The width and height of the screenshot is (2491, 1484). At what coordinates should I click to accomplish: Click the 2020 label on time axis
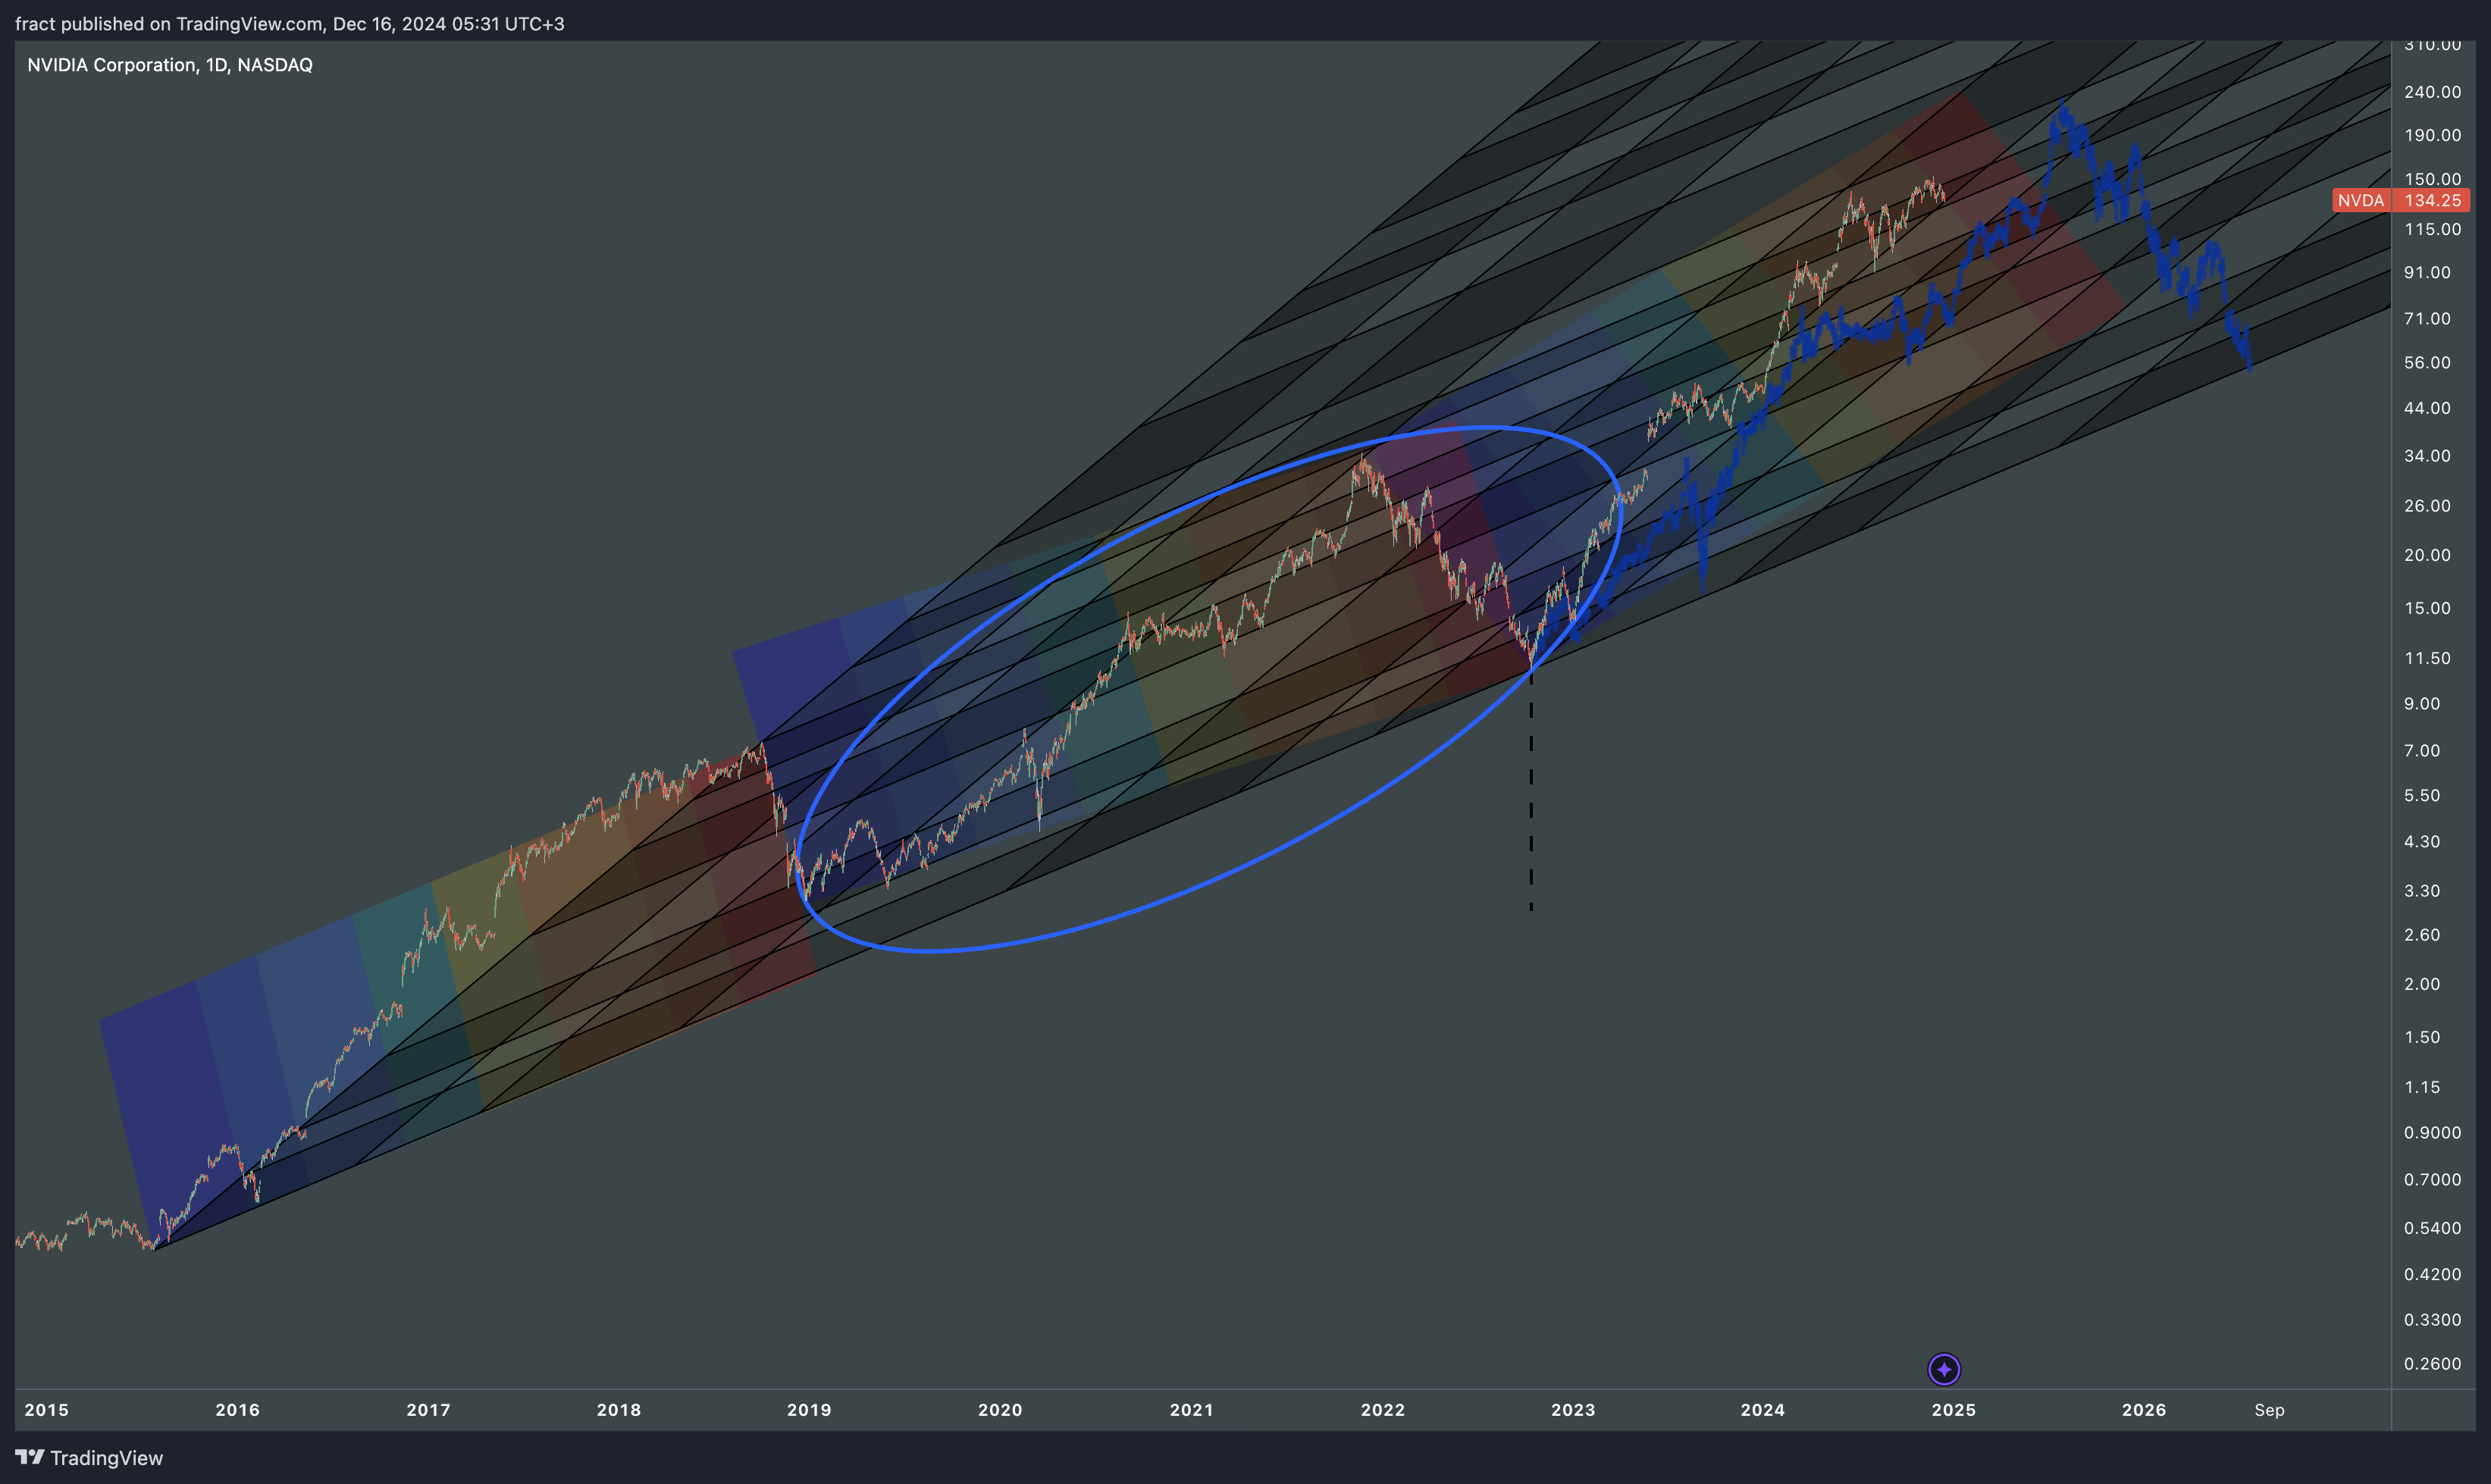click(x=1000, y=1410)
